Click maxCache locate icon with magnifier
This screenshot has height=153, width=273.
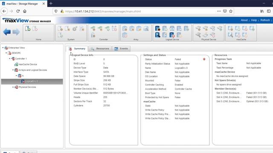pyautogui.click(x=230, y=35)
